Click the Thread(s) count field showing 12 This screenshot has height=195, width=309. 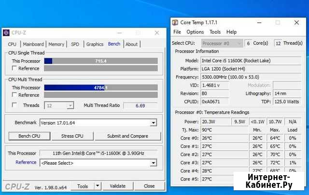tap(278, 43)
